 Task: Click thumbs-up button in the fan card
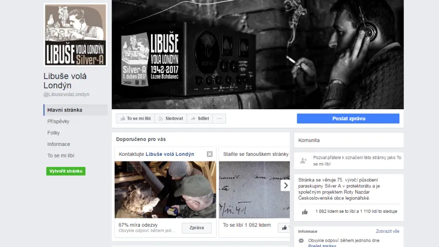(284, 228)
